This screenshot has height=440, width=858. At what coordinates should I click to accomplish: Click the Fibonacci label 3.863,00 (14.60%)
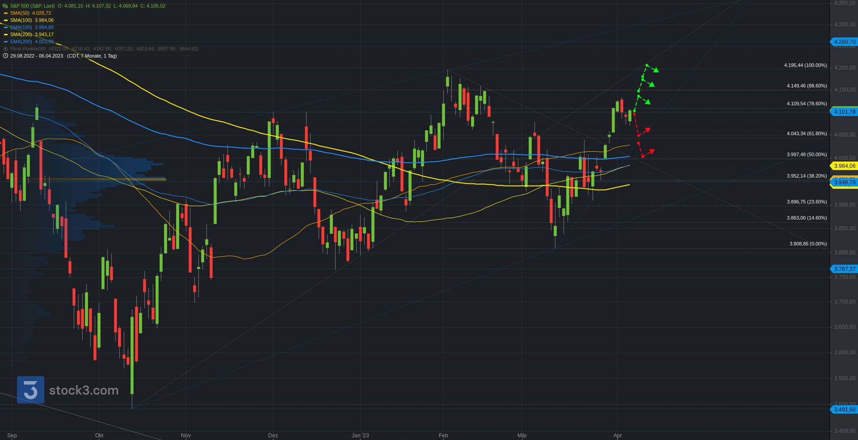807,218
